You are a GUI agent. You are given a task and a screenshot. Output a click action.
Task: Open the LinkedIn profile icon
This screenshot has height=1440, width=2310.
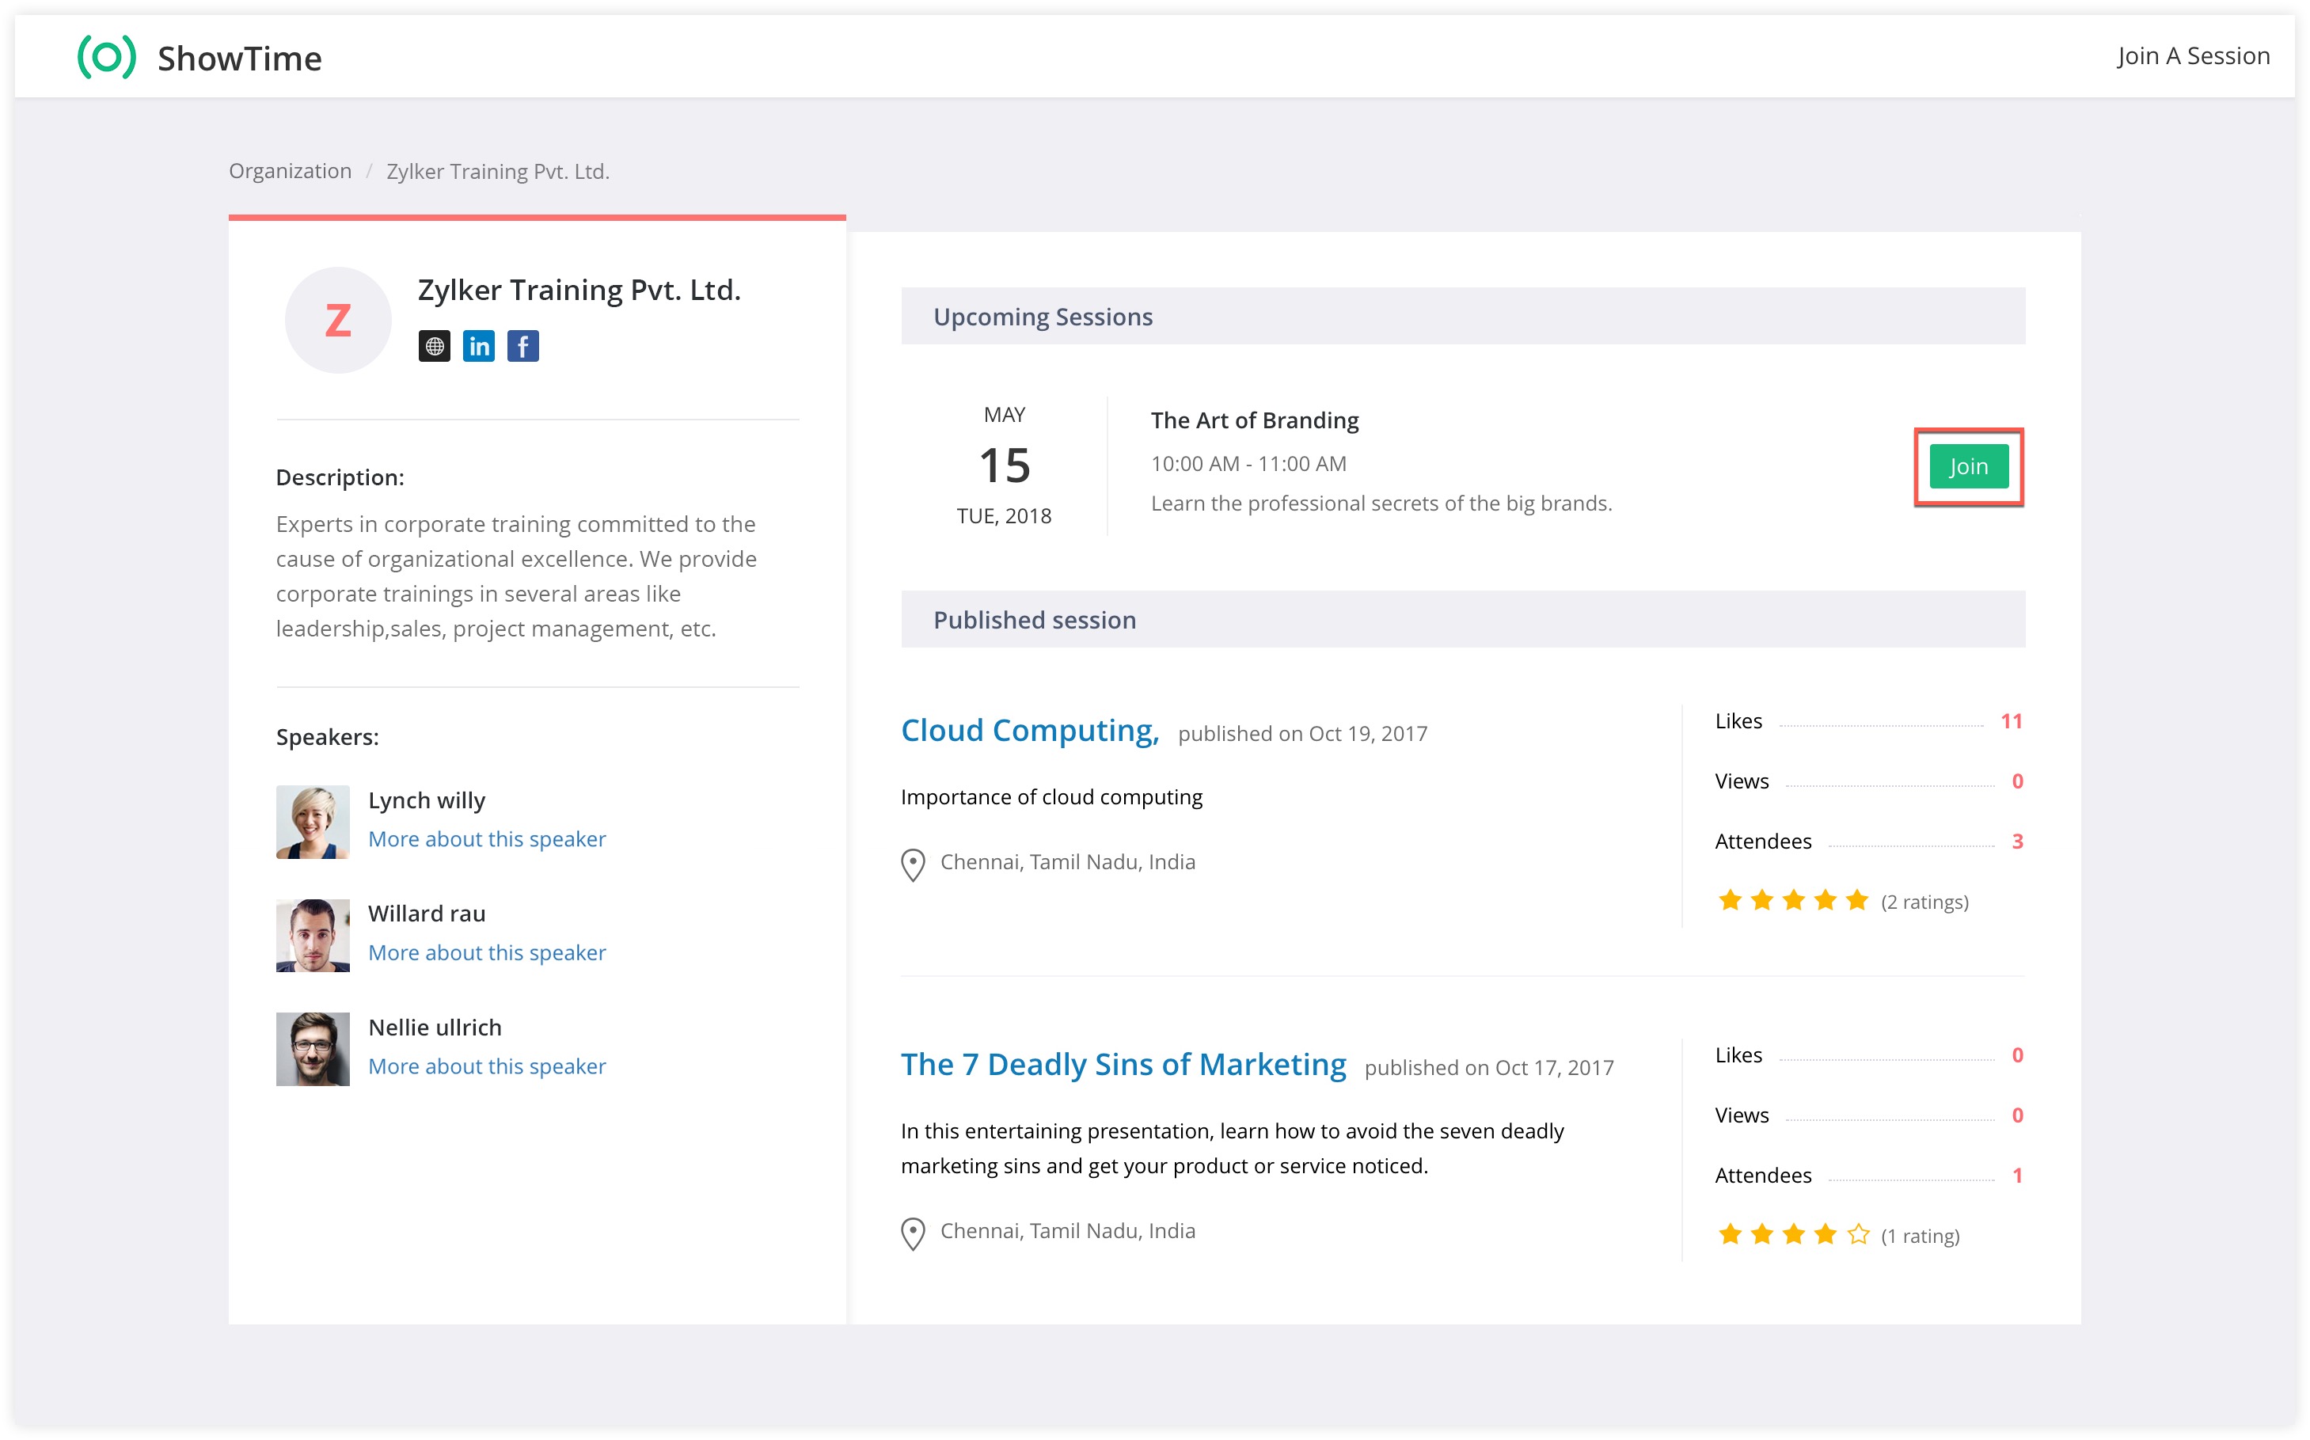tap(478, 347)
